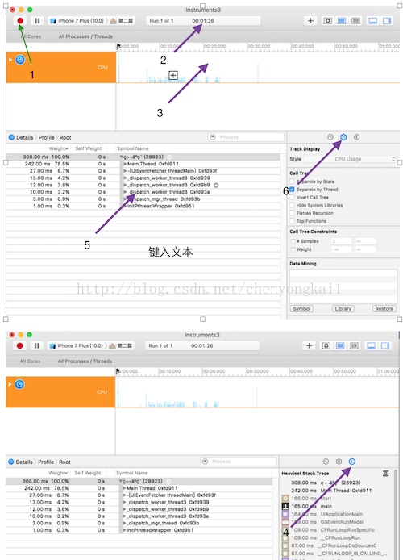Enable Separate by State checkbox
This screenshot has height=560, width=403.
tap(292, 182)
